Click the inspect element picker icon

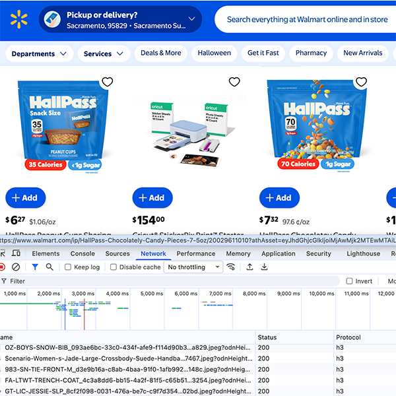click(x=3, y=253)
